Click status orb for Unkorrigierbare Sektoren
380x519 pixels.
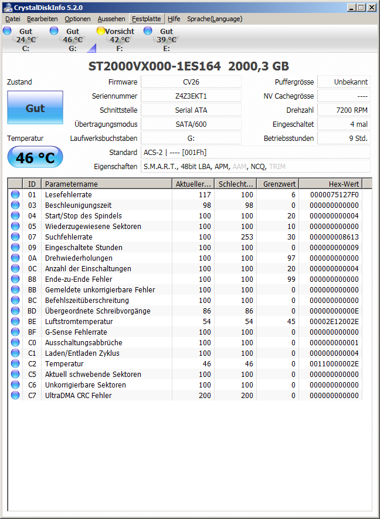click(15, 385)
